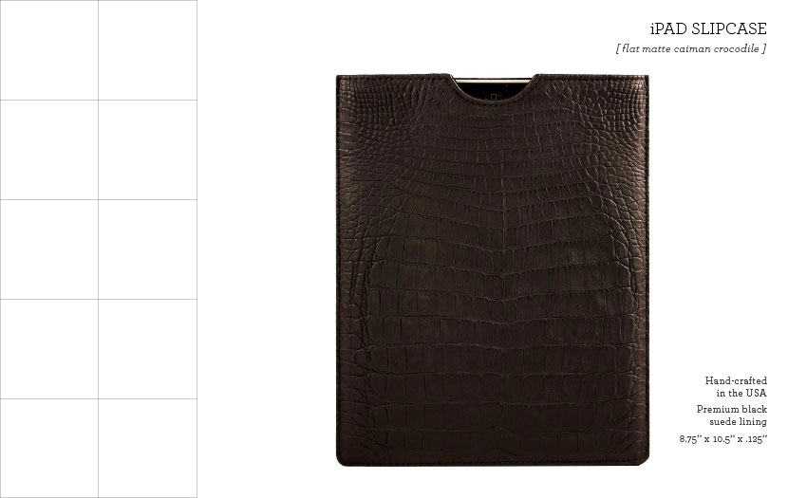Click the word SLIPCASE in the title
Image resolution: width=788 pixels, height=498 pixels.
pos(729,28)
